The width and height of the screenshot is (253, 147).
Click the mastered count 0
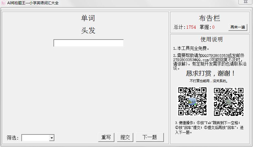(x=213, y=27)
